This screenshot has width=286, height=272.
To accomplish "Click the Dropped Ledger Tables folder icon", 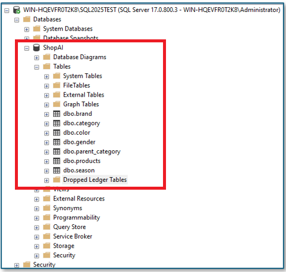I will [x=57, y=180].
